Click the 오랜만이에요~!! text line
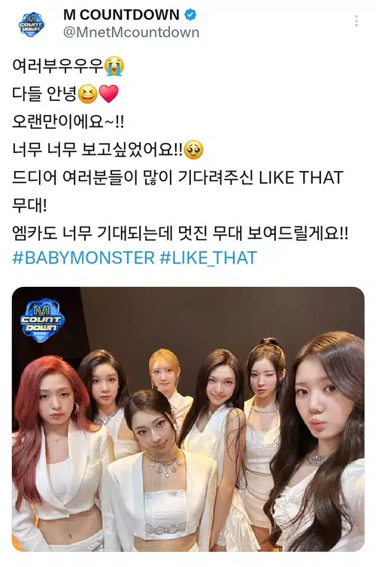 click(68, 122)
